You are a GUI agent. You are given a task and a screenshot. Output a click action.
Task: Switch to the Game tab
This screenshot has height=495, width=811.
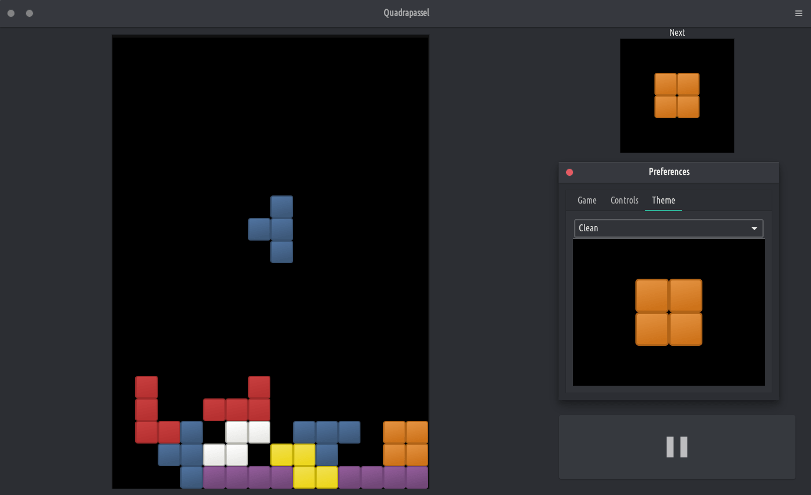click(x=587, y=200)
